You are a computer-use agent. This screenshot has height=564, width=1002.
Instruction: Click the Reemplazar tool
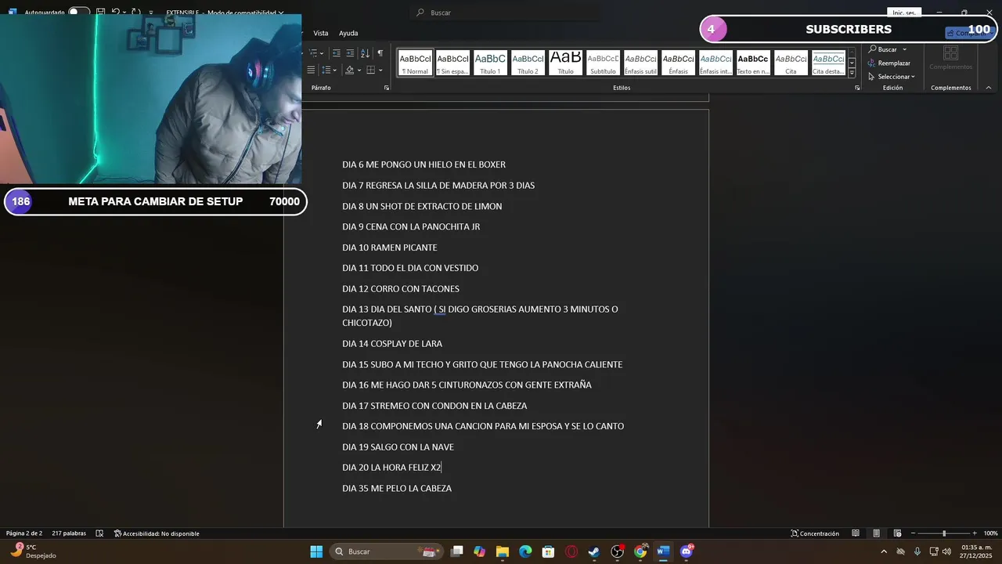click(889, 63)
